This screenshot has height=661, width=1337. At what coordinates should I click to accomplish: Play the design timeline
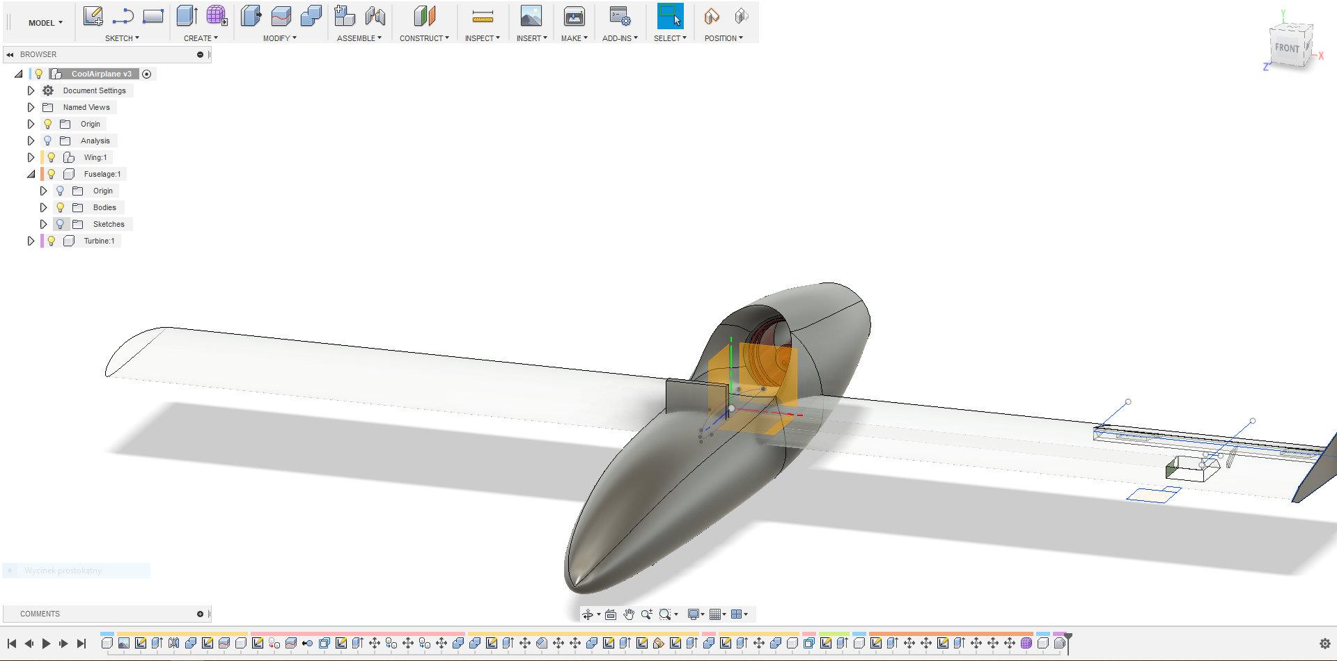click(46, 644)
